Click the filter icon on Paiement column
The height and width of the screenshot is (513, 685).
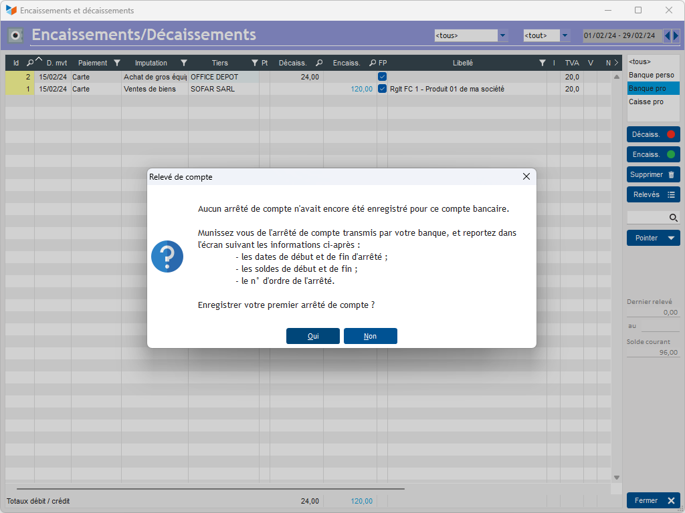click(x=117, y=63)
